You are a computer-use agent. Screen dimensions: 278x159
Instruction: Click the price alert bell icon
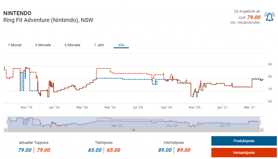[269, 17]
